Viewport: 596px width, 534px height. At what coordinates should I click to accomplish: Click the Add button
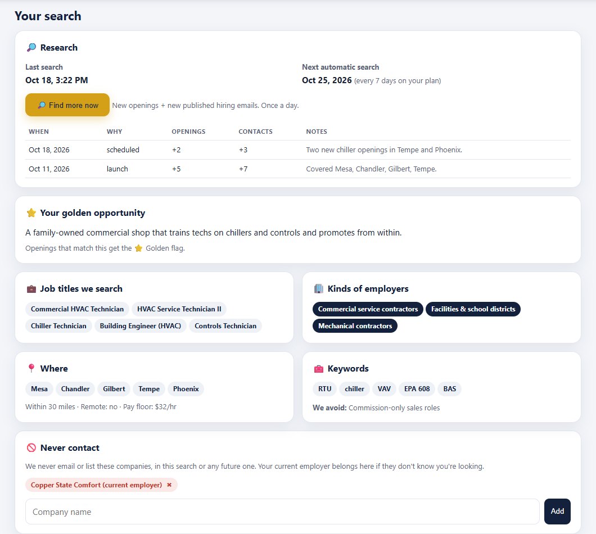(x=557, y=511)
